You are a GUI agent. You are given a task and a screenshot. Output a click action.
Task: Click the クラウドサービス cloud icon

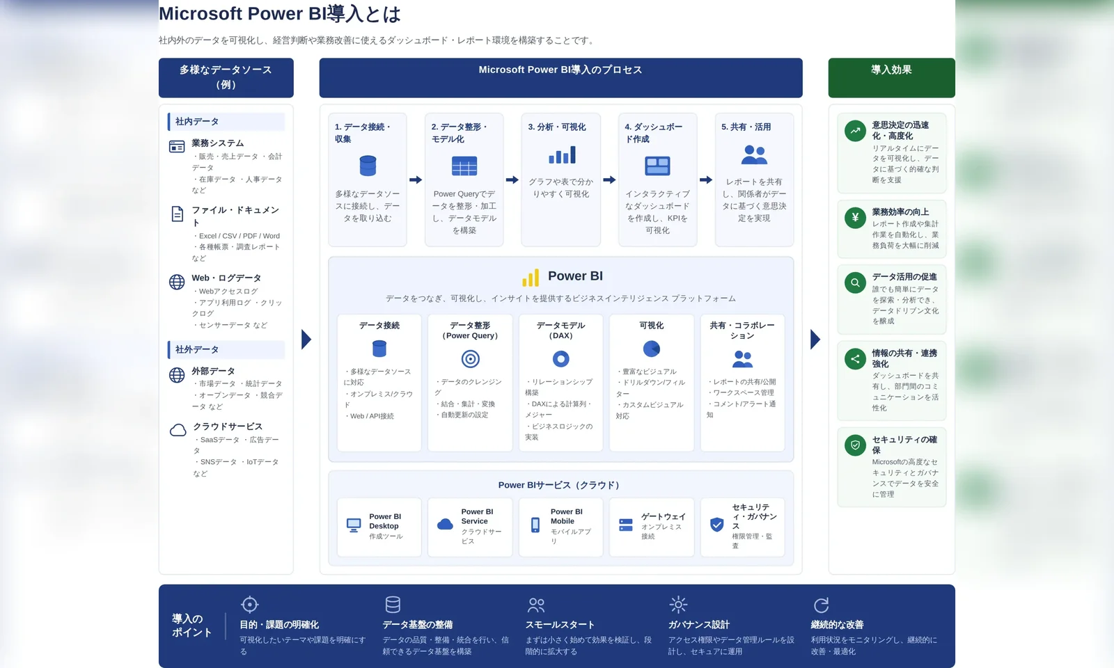pyautogui.click(x=178, y=430)
